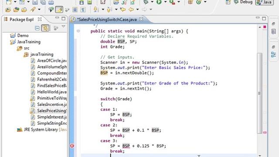The image size is (279, 157).
Task: Select AreaOfCircle.java file
Action: [x=52, y=61]
